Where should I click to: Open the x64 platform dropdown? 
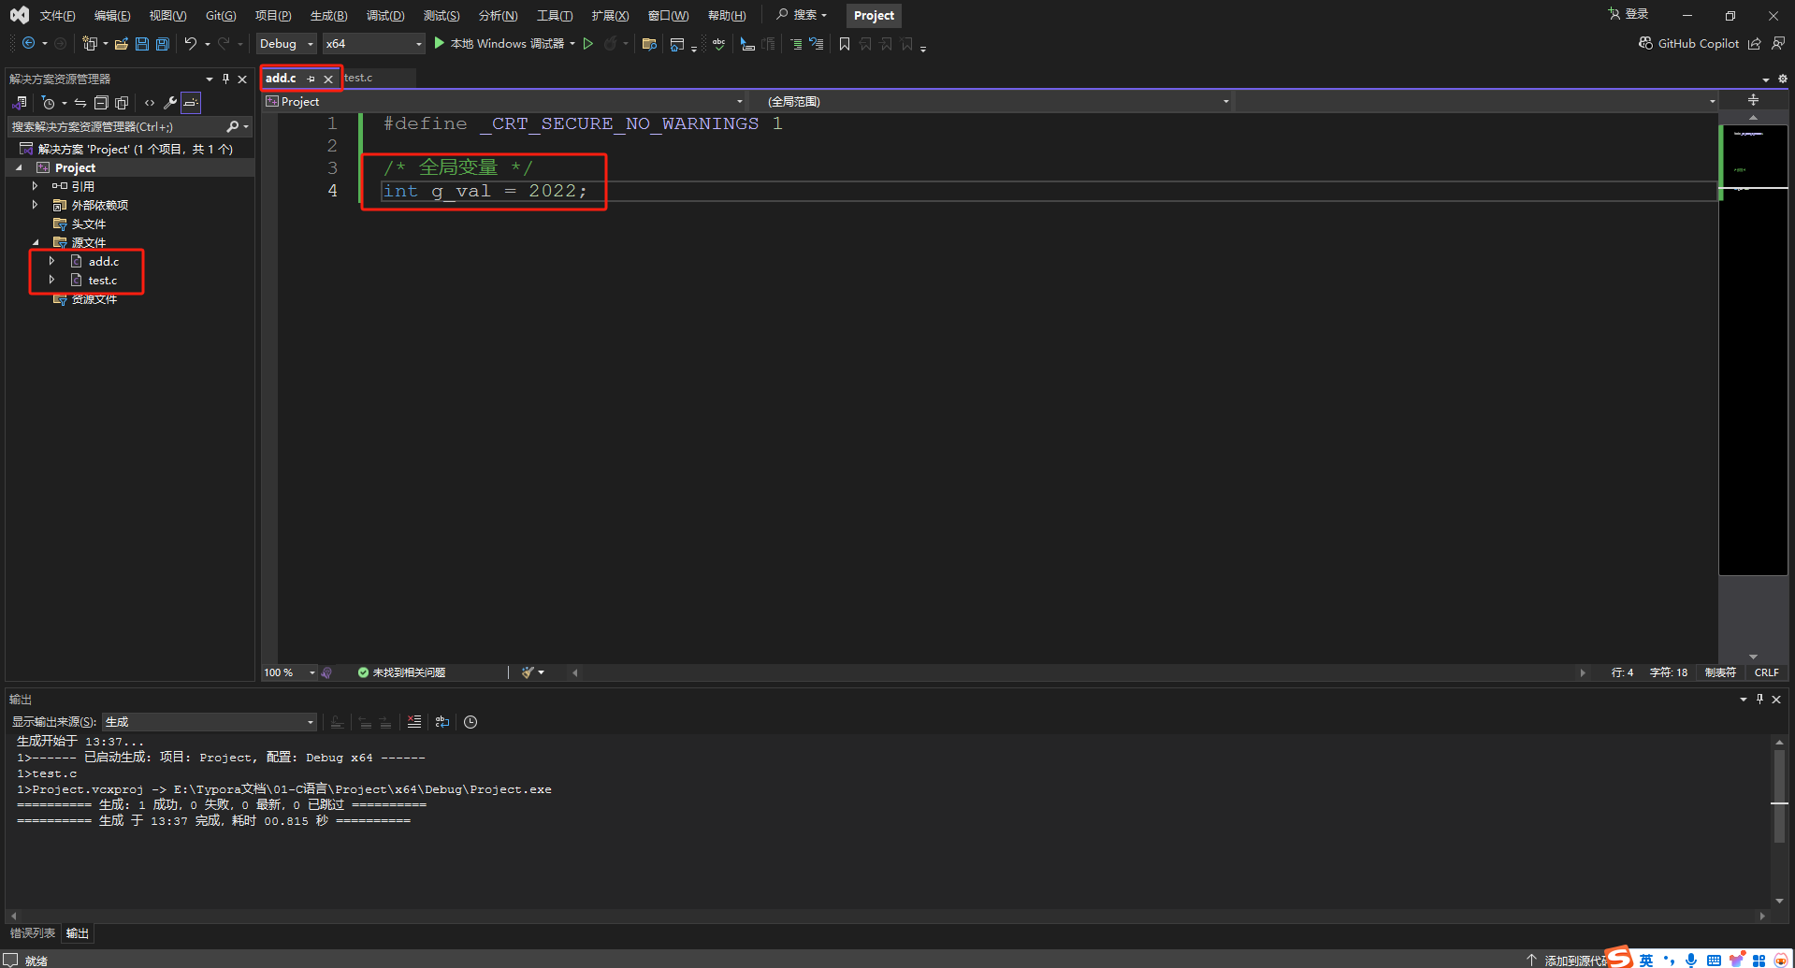point(374,44)
